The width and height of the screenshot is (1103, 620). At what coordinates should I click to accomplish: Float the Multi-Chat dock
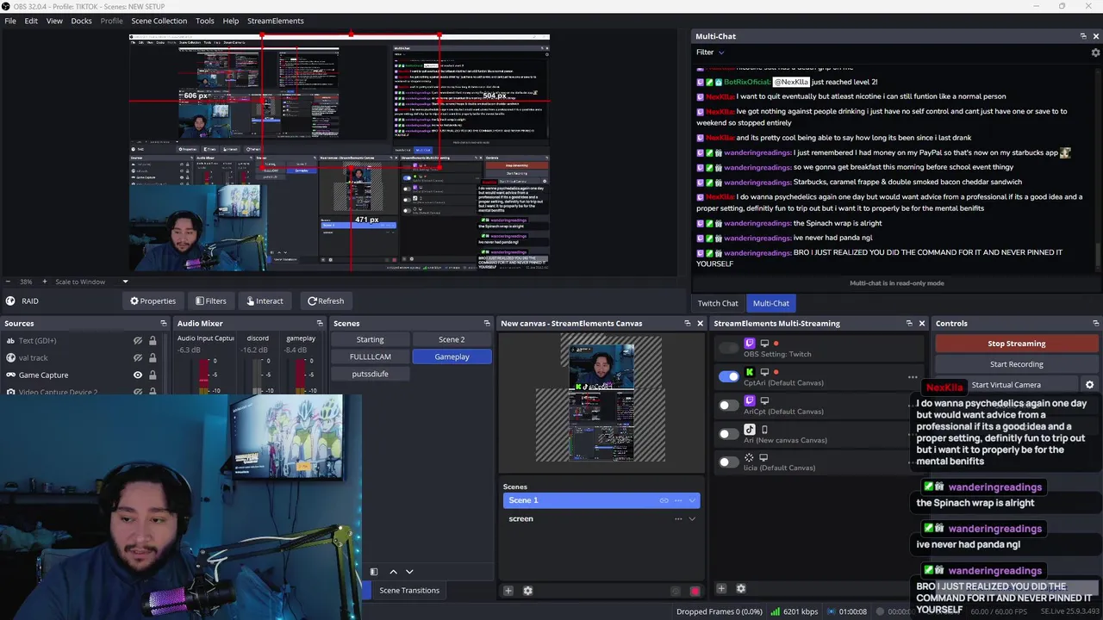[1083, 36]
